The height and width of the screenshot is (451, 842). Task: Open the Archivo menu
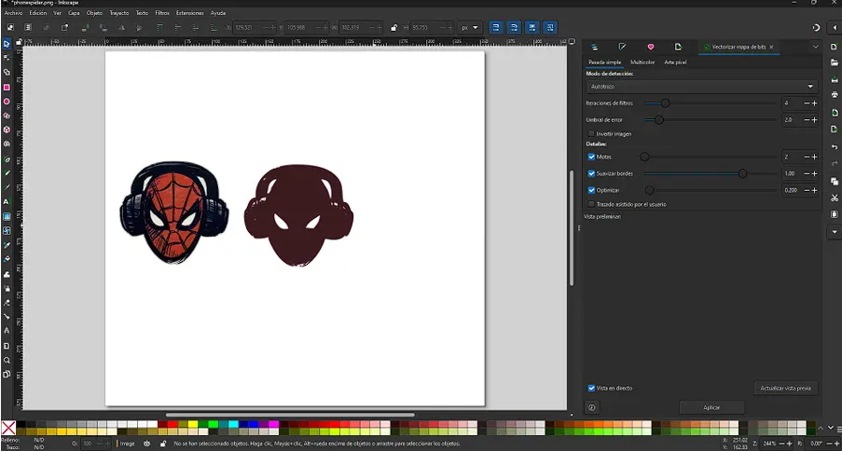pos(13,12)
